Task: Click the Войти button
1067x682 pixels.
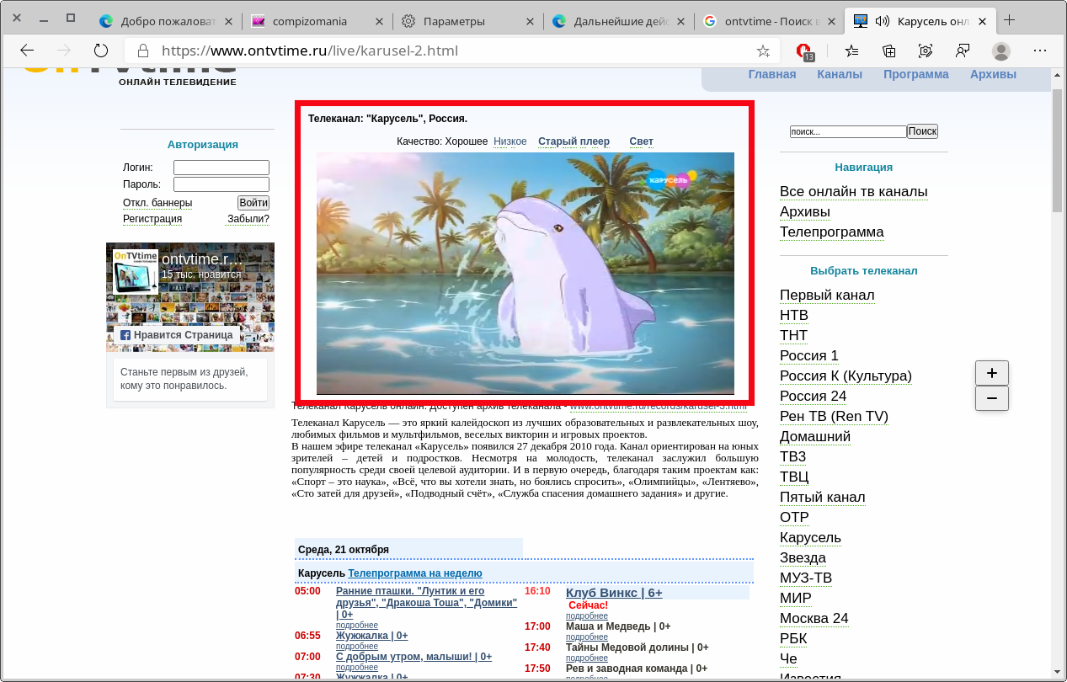Action: tap(253, 203)
